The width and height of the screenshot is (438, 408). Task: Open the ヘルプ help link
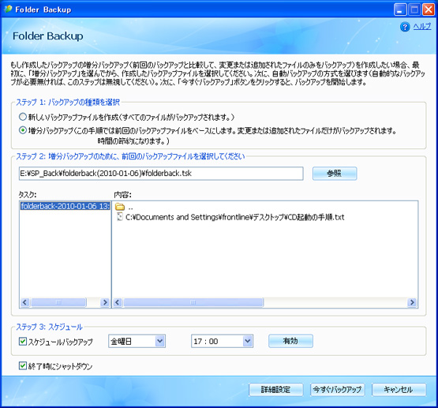pos(421,27)
